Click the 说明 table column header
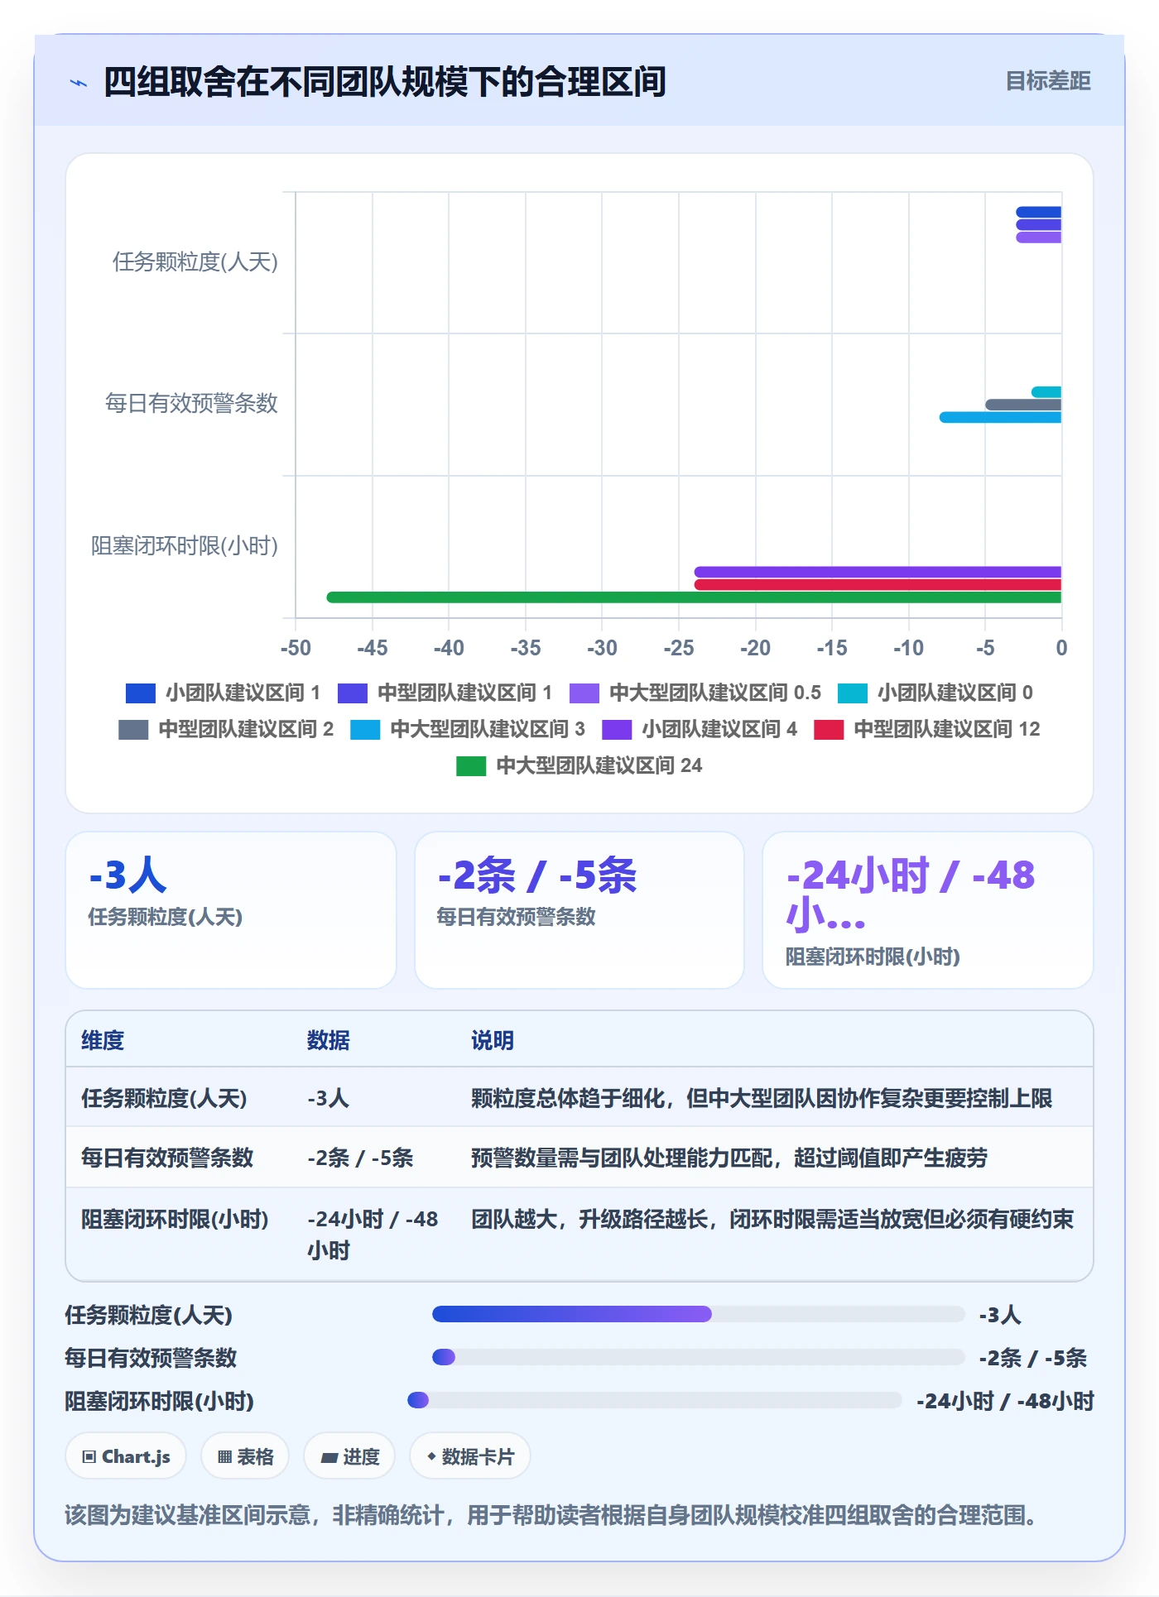1159x1597 pixels. point(493,1040)
